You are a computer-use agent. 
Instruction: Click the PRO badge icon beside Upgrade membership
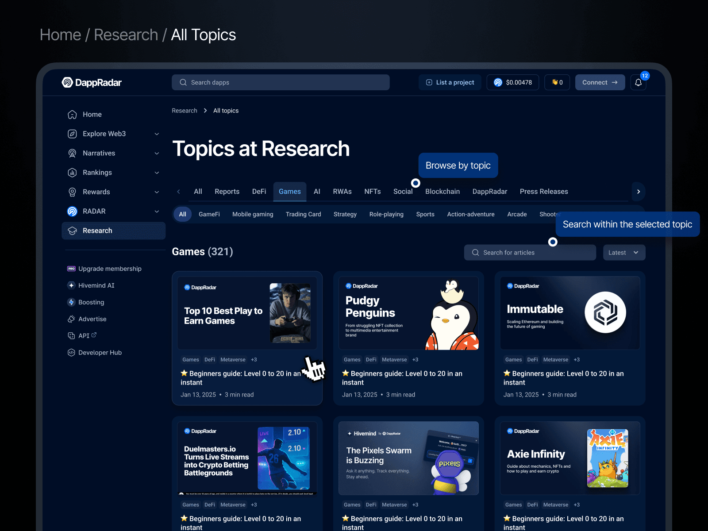pyautogui.click(x=71, y=269)
